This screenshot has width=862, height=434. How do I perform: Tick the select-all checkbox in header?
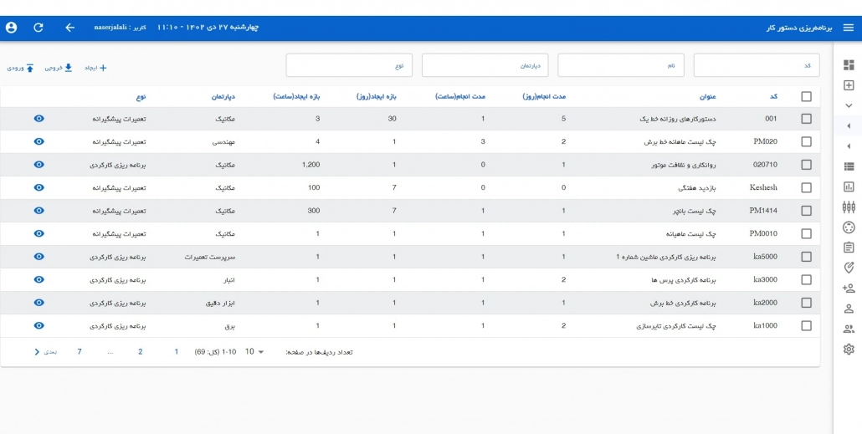(806, 96)
